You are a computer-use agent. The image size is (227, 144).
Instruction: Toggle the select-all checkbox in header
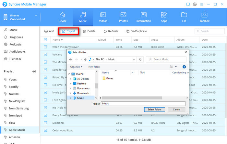(45, 40)
